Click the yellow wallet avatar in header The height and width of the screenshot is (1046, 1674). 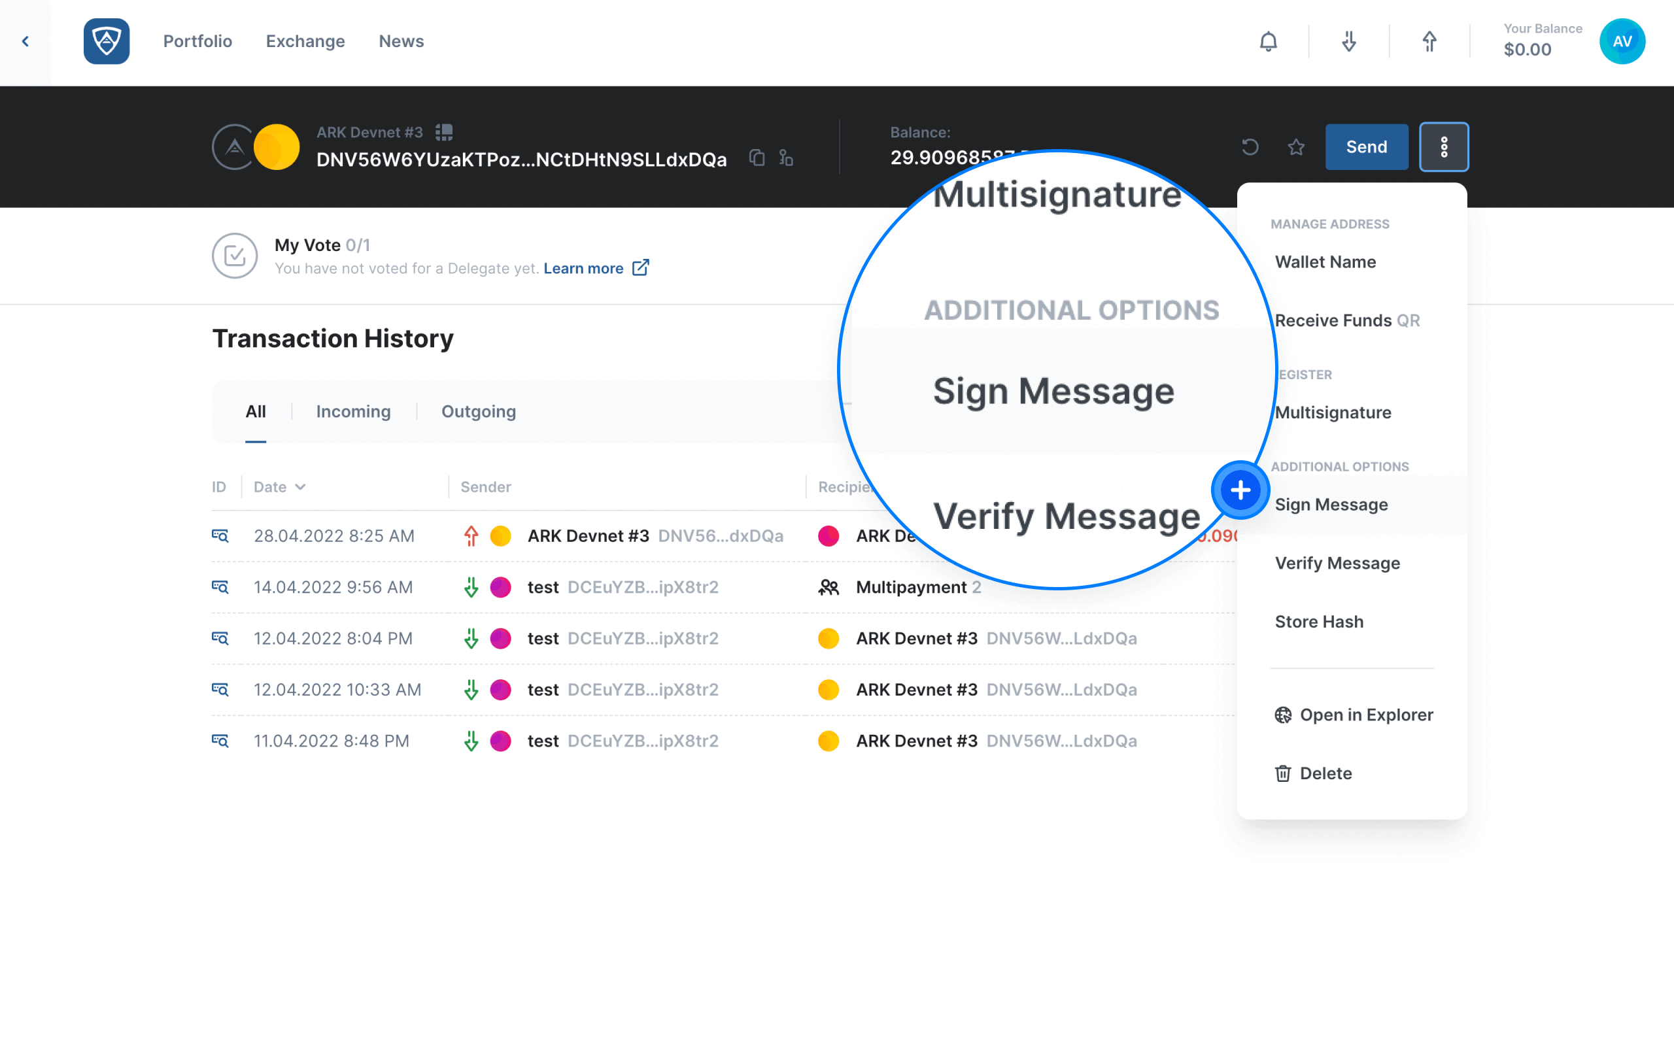pyautogui.click(x=277, y=146)
